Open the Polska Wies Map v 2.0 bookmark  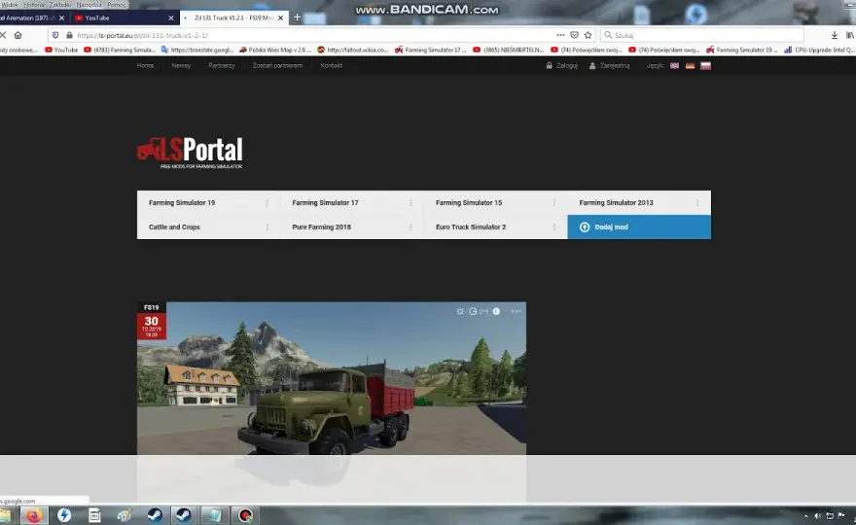coord(275,50)
